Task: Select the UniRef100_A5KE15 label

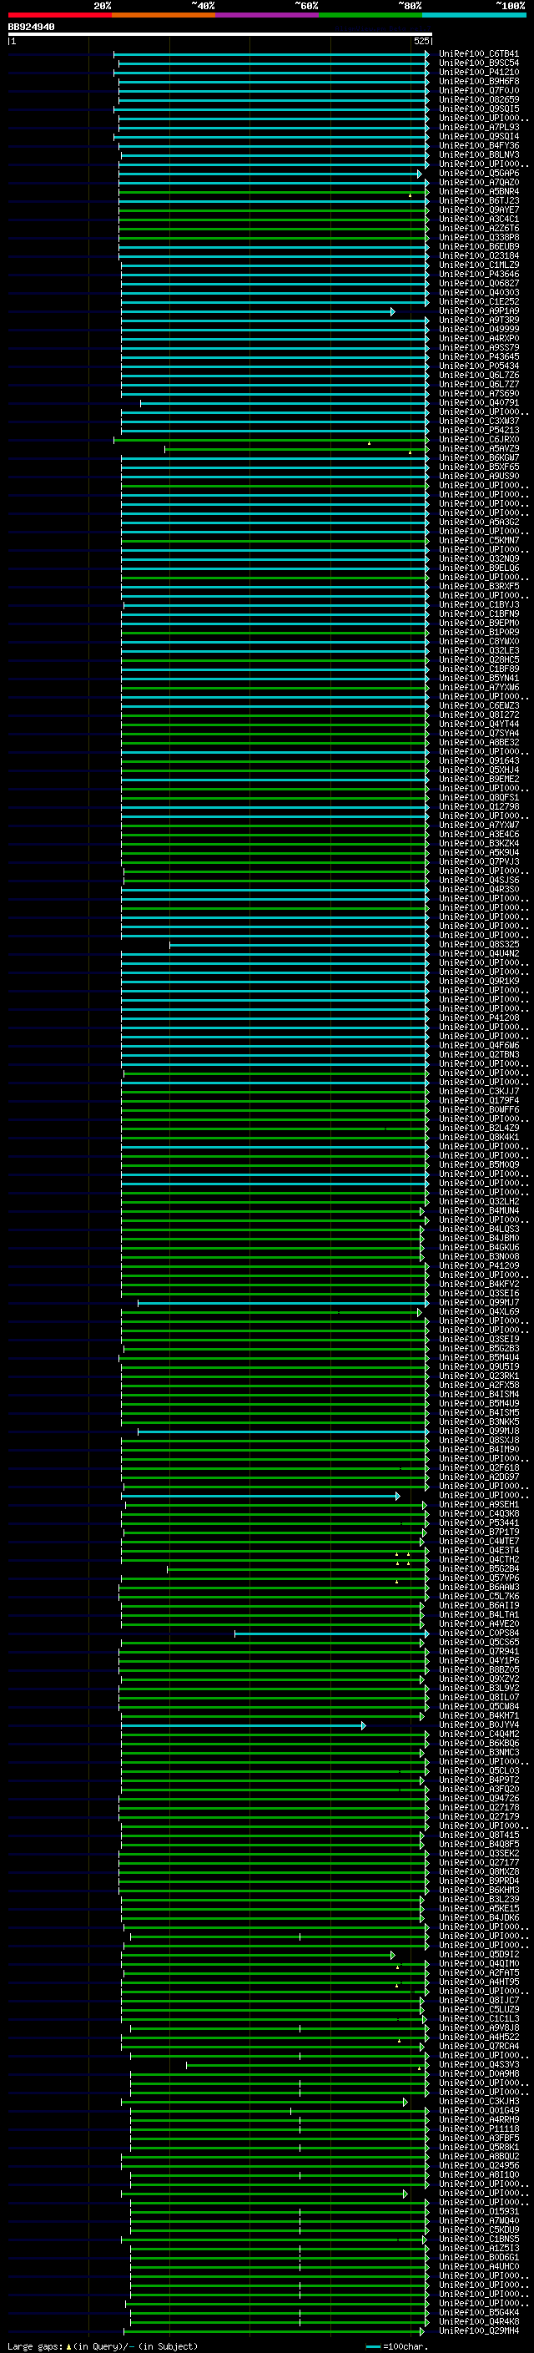Action: pos(479,1908)
